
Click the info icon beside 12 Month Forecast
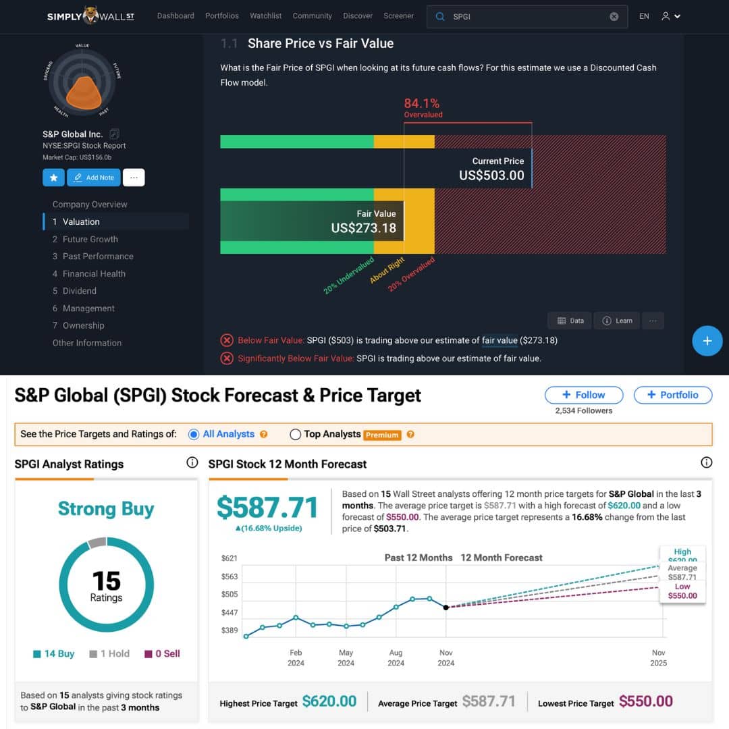[706, 462]
